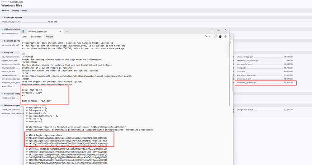This screenshot has width=312, height=165.
Task: Click the megaphone feedback icon in Notepad
Action: click(215, 37)
